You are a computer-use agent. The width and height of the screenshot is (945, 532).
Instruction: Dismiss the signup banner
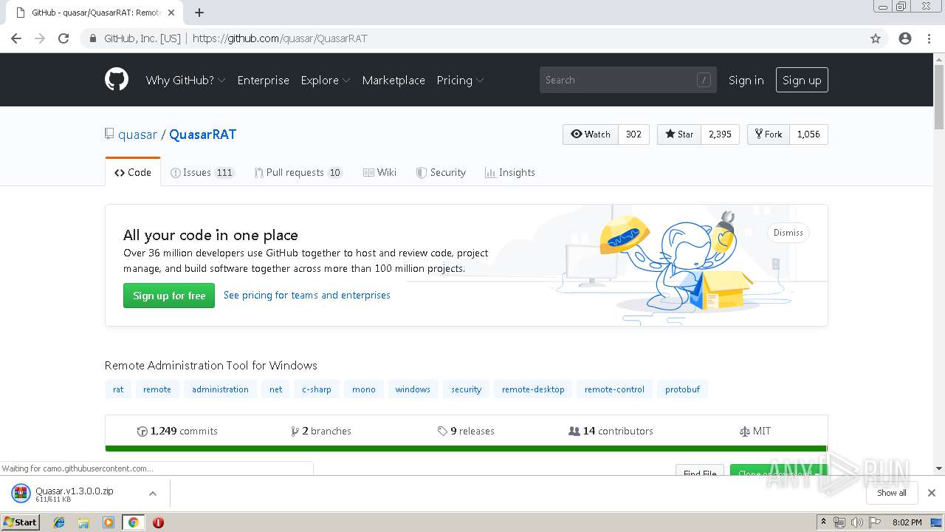click(x=788, y=233)
